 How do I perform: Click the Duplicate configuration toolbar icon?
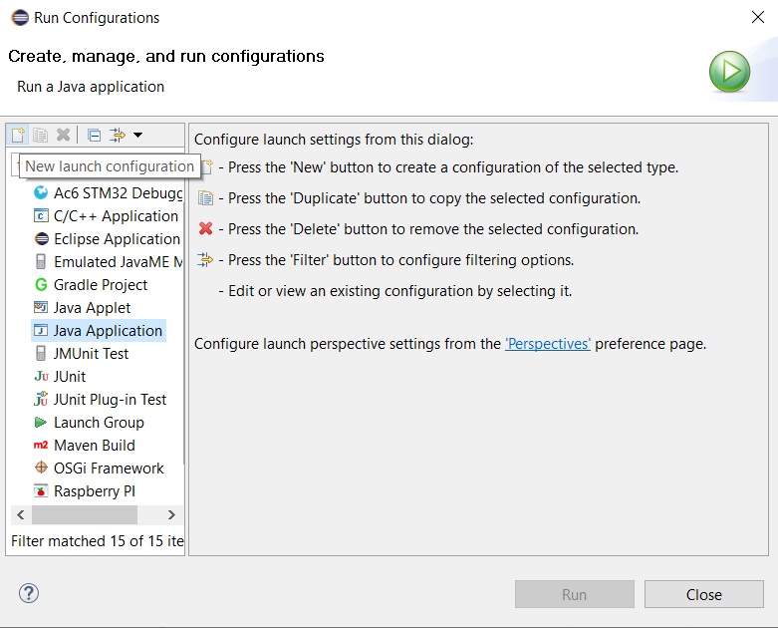(40, 135)
